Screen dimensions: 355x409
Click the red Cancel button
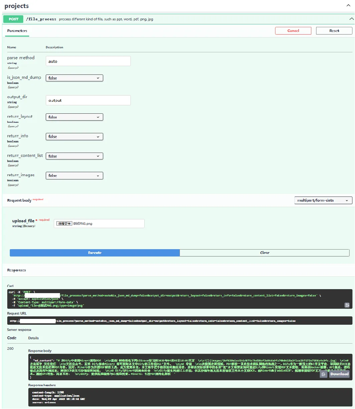click(x=293, y=31)
